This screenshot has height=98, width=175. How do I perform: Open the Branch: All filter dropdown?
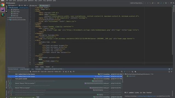point(36,72)
